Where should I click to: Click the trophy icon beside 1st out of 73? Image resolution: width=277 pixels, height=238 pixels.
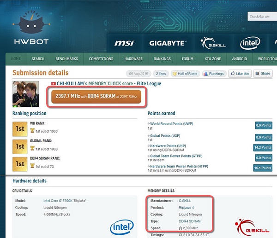(32, 166)
